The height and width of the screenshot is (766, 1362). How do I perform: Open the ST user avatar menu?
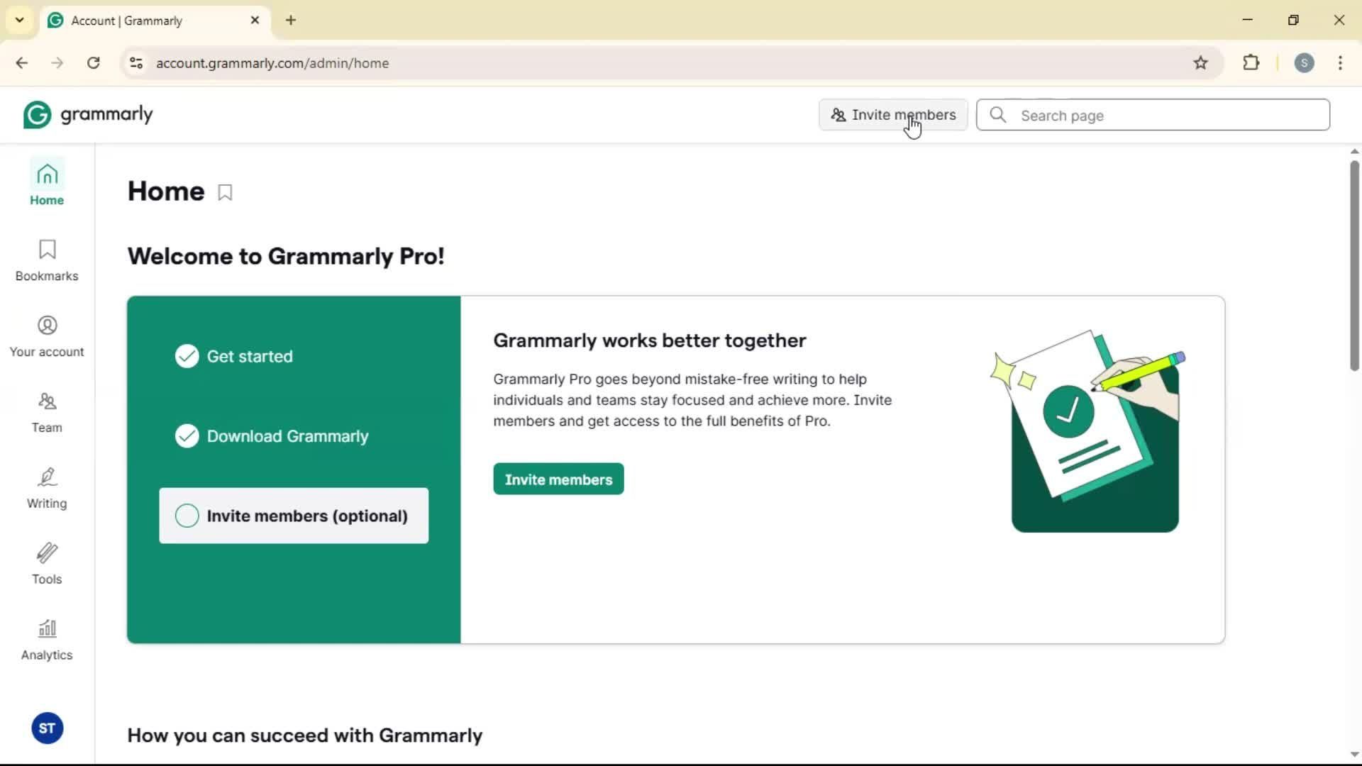[x=48, y=728]
